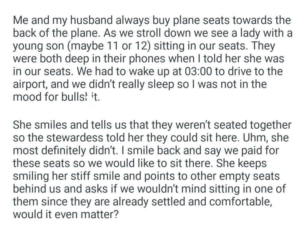This screenshot has width=307, height=230.
Task: Click the word "comfortable" in the second paragraph
Action: point(240,202)
